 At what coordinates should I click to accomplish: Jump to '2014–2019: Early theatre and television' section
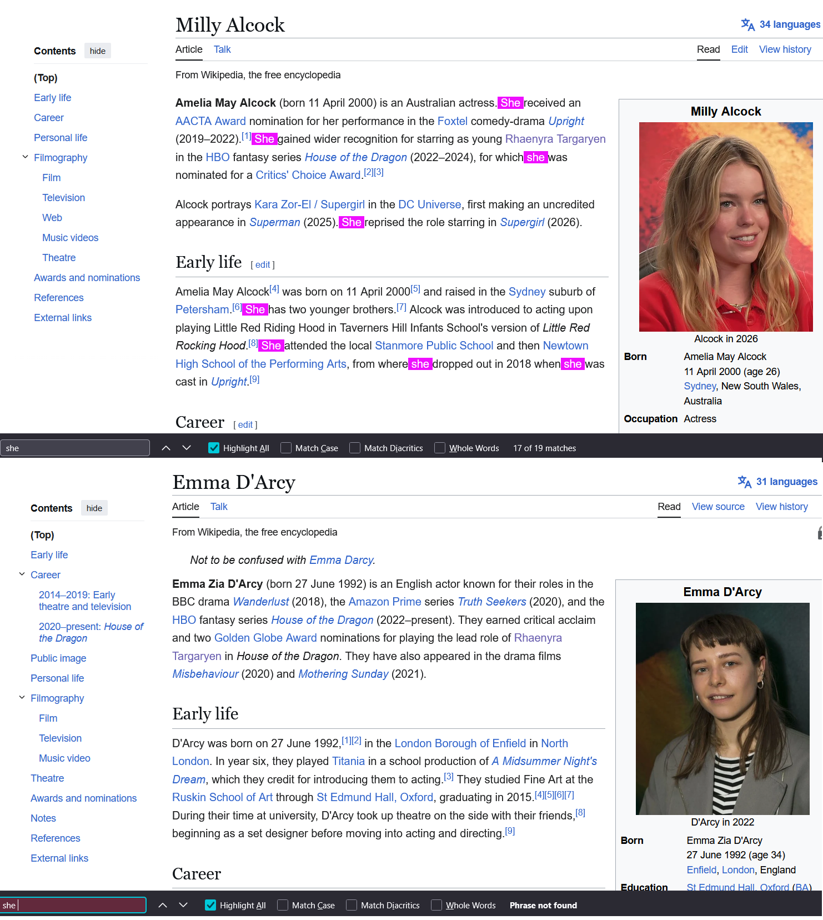pyautogui.click(x=85, y=601)
